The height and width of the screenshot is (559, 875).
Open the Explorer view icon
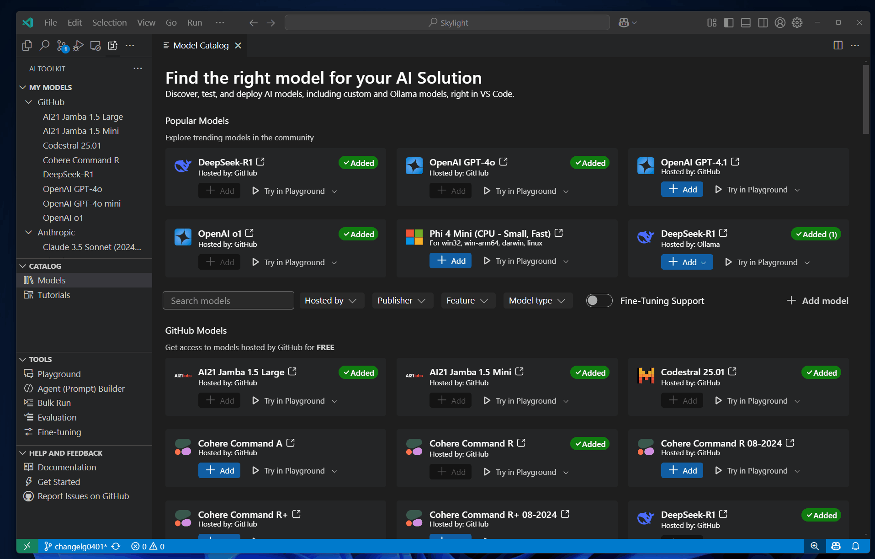(27, 45)
